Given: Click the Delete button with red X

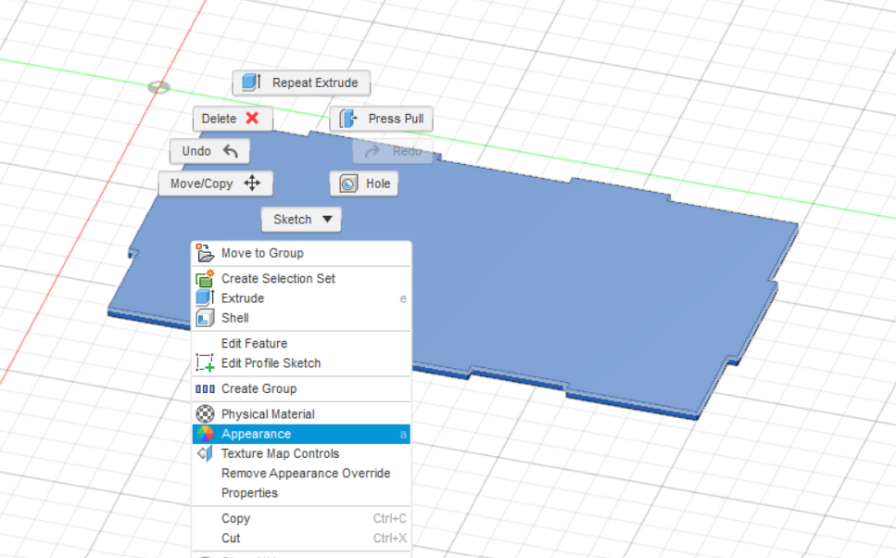Looking at the screenshot, I should [x=233, y=119].
